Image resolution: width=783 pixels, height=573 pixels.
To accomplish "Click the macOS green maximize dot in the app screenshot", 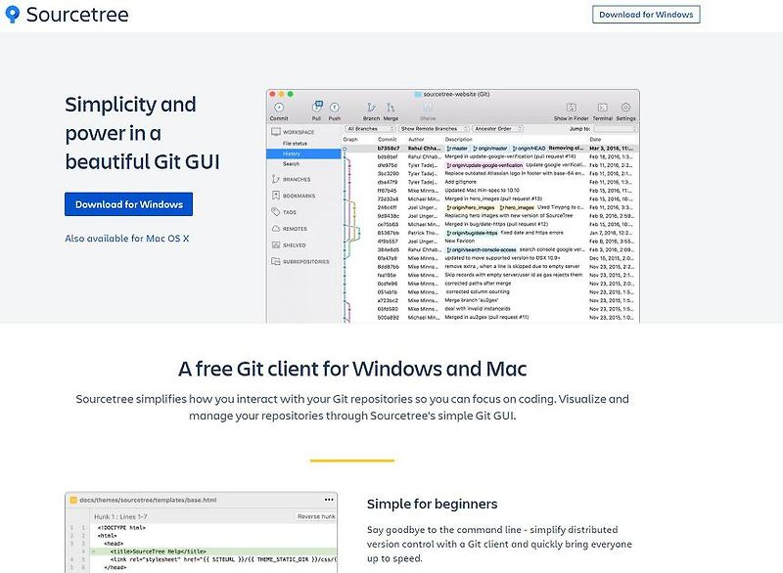I will click(290, 94).
